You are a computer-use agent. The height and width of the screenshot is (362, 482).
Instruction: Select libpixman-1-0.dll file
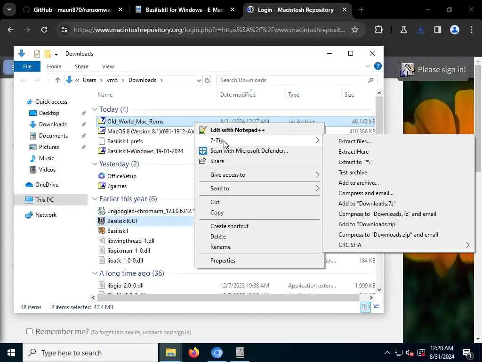(129, 251)
